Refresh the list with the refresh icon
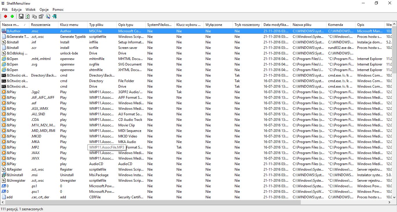Image resolution: width=397 pixels, height=212 pixels. [28, 17]
